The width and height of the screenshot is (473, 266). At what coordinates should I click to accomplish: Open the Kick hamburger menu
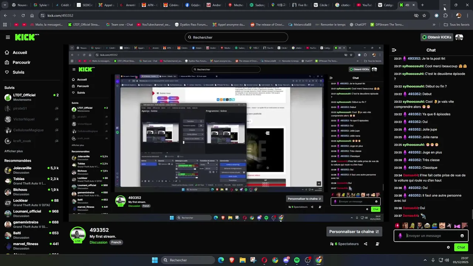[8, 37]
